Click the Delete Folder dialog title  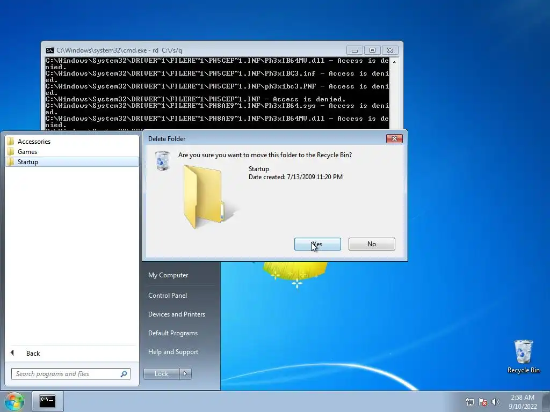point(167,139)
